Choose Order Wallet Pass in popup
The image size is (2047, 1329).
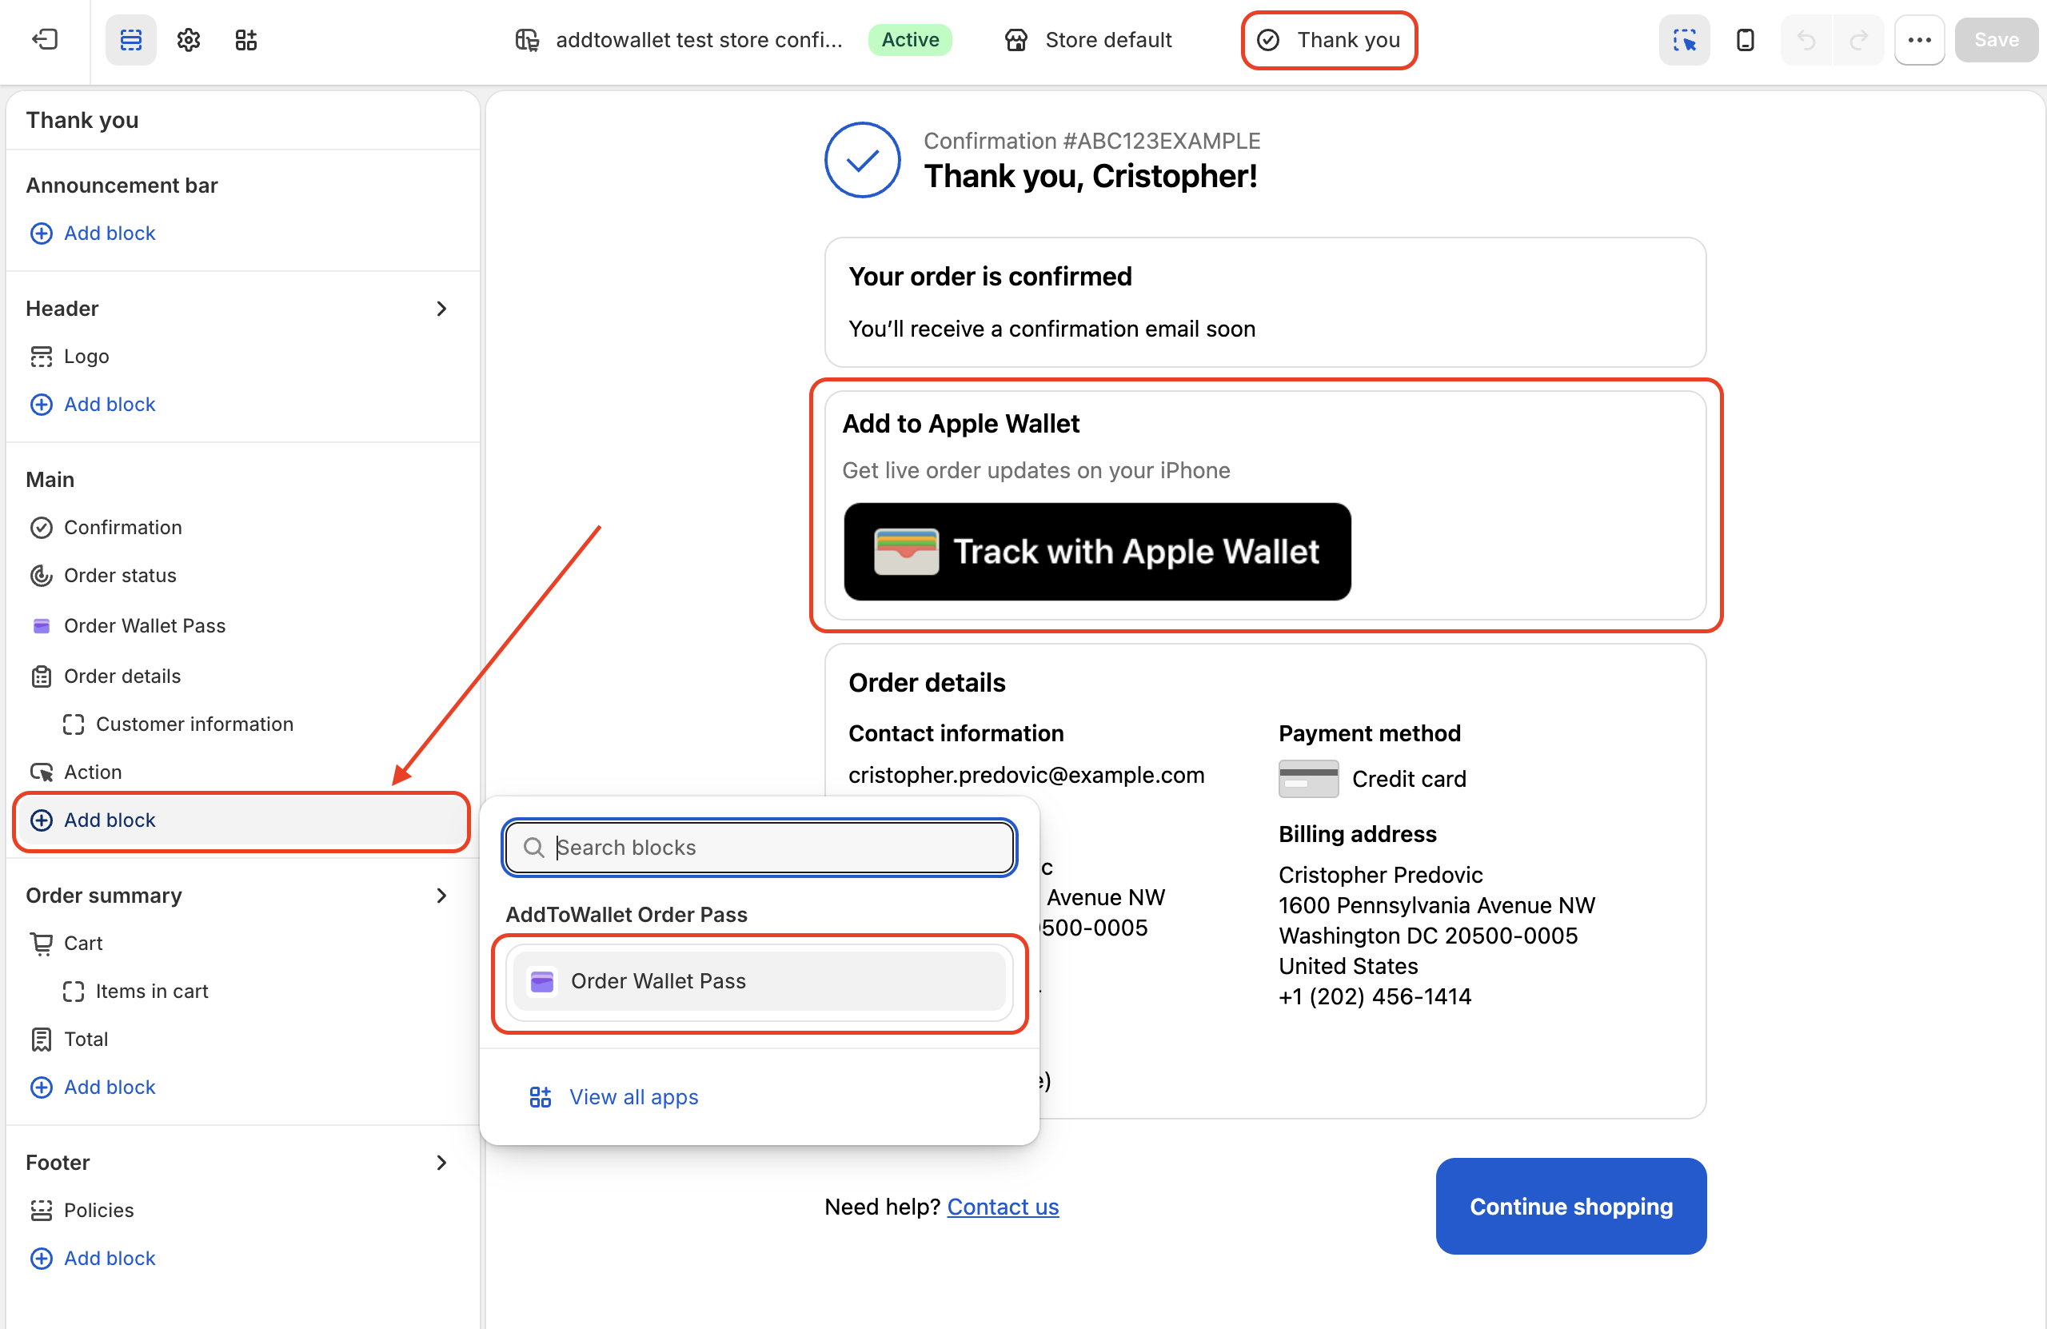[760, 981]
